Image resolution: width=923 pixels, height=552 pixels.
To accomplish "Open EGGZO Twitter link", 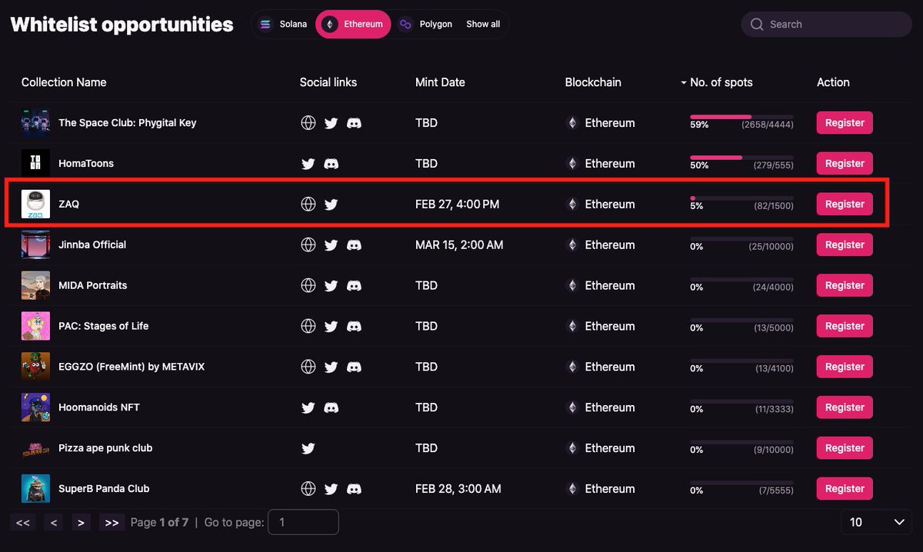I will [x=332, y=367].
